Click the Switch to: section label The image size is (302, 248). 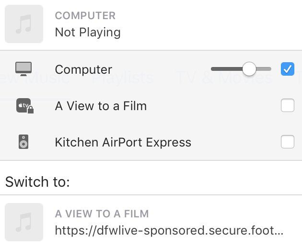37,182
